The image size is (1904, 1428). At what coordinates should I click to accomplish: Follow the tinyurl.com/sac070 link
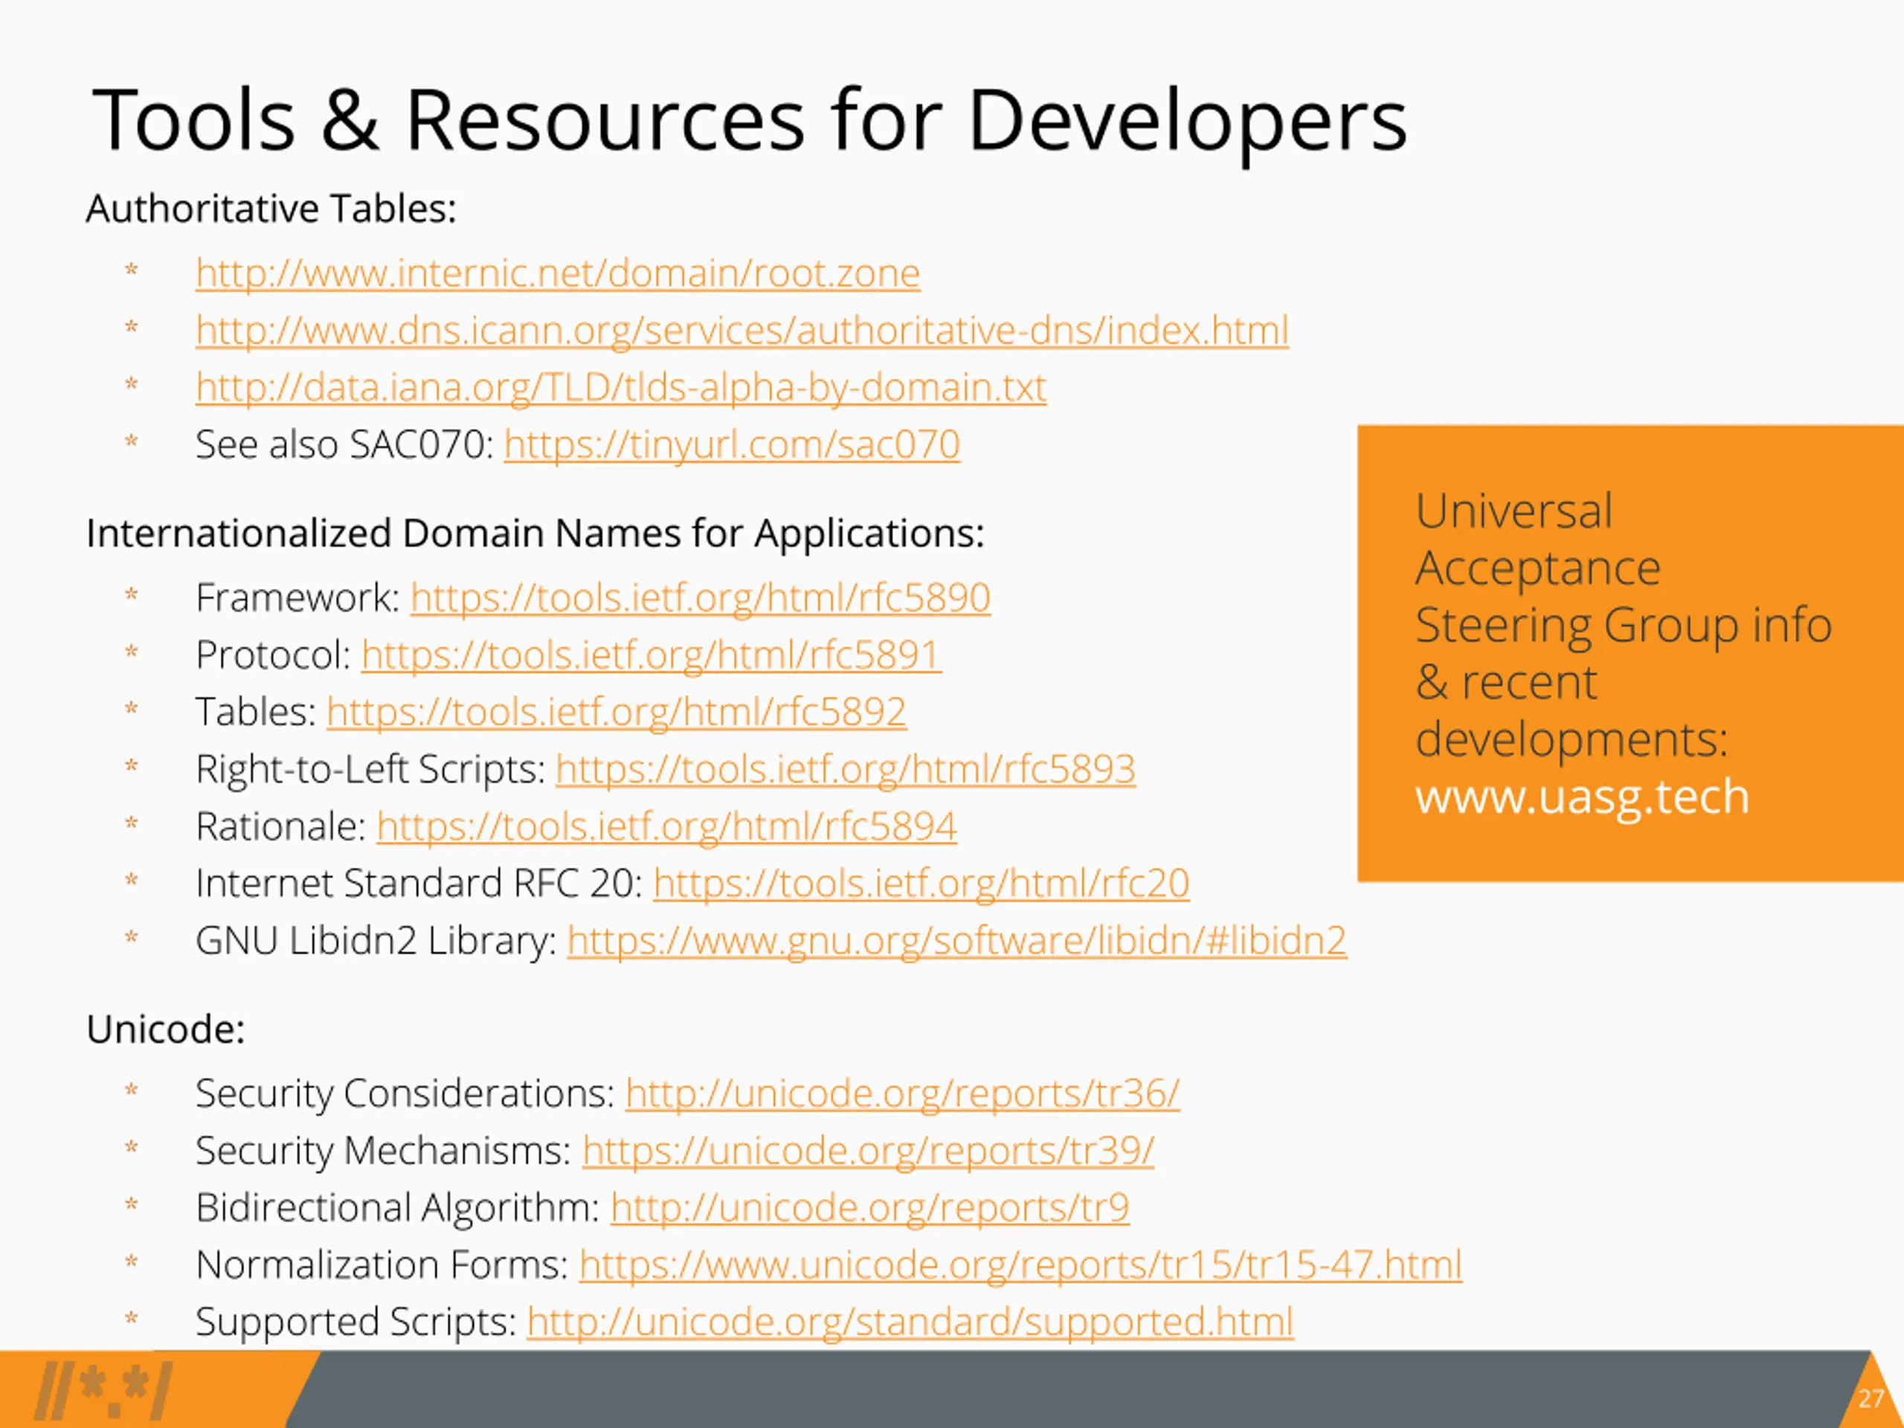pyautogui.click(x=732, y=446)
